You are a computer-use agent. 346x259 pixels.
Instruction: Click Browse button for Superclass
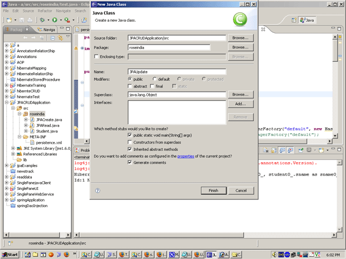click(x=241, y=95)
